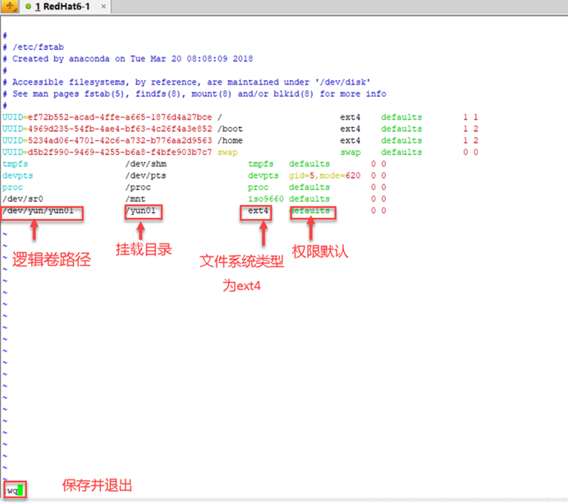Click the 'gid=5,mode=620' options text
The height and width of the screenshot is (504, 568).
pyautogui.click(x=324, y=175)
